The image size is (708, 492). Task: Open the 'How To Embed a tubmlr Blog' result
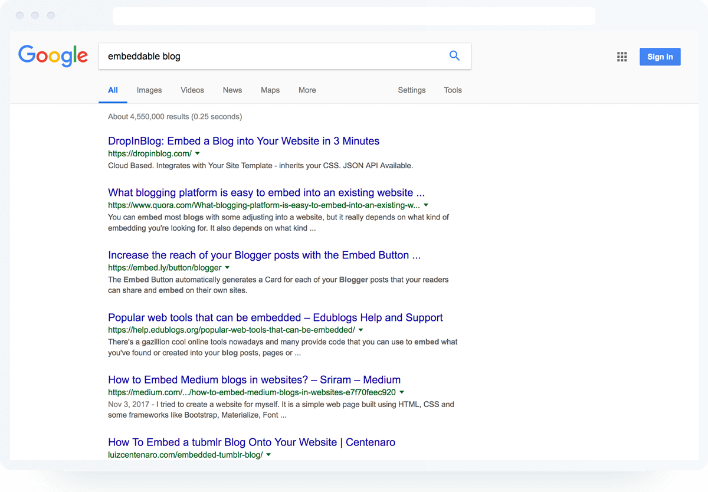point(251,442)
